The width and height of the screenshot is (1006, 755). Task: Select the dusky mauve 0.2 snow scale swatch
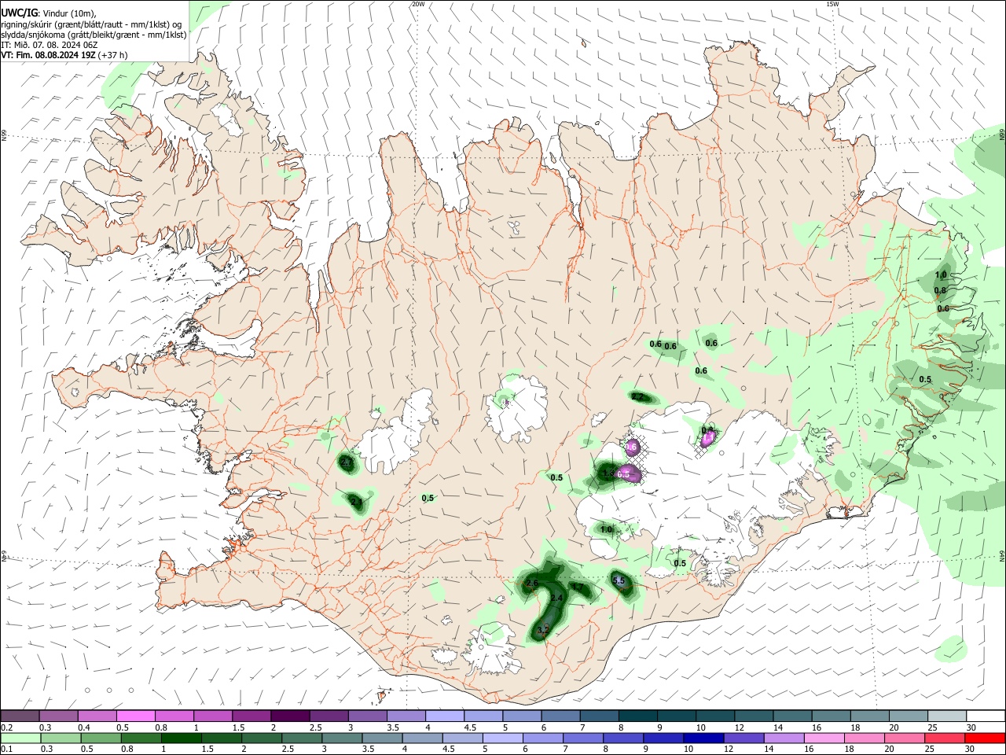[x=20, y=716]
